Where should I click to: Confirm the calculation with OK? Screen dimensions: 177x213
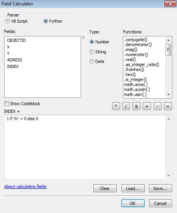133,203
